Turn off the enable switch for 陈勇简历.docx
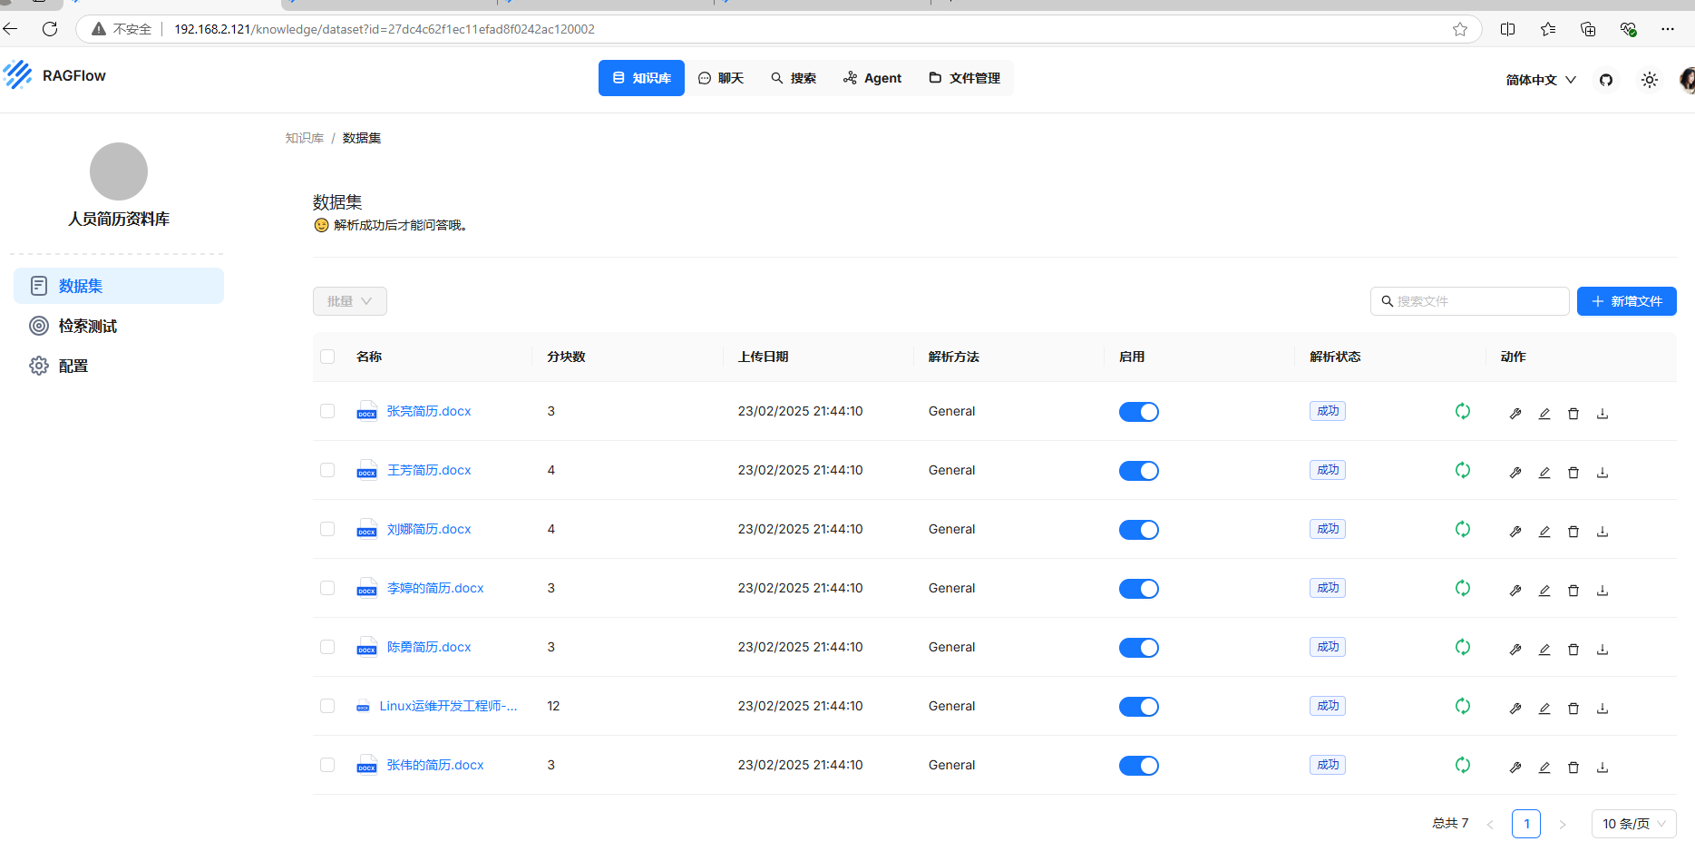Screen dimensions: 1695x861 pos(1138,647)
